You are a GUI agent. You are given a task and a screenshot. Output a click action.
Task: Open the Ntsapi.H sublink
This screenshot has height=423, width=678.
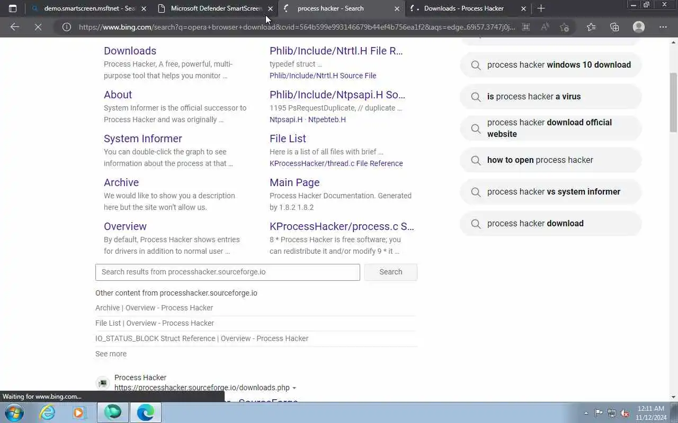[286, 119]
